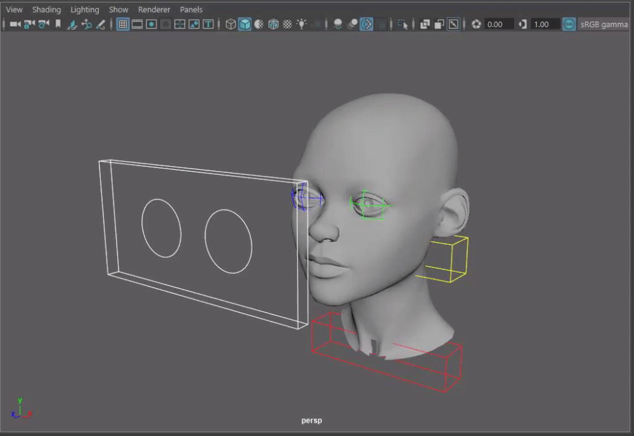Toggle the Safe Action overlay

pos(194,24)
